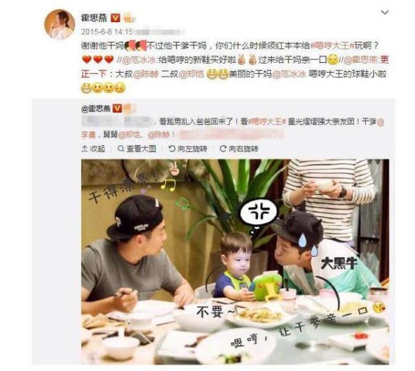Open the post options chevron menu
This screenshot has width=415, height=371.
pyautogui.click(x=385, y=12)
